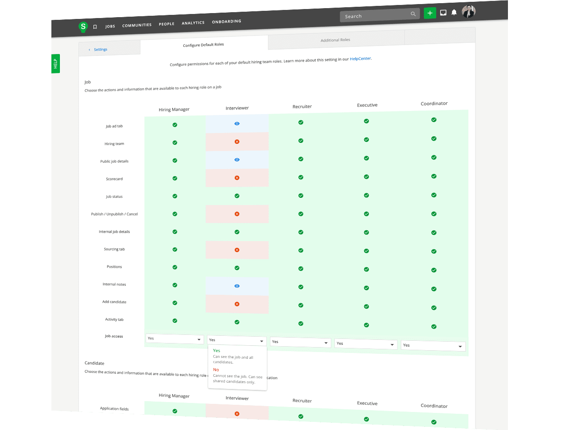Open the inbox messages icon
The image size is (576, 430).
(443, 13)
